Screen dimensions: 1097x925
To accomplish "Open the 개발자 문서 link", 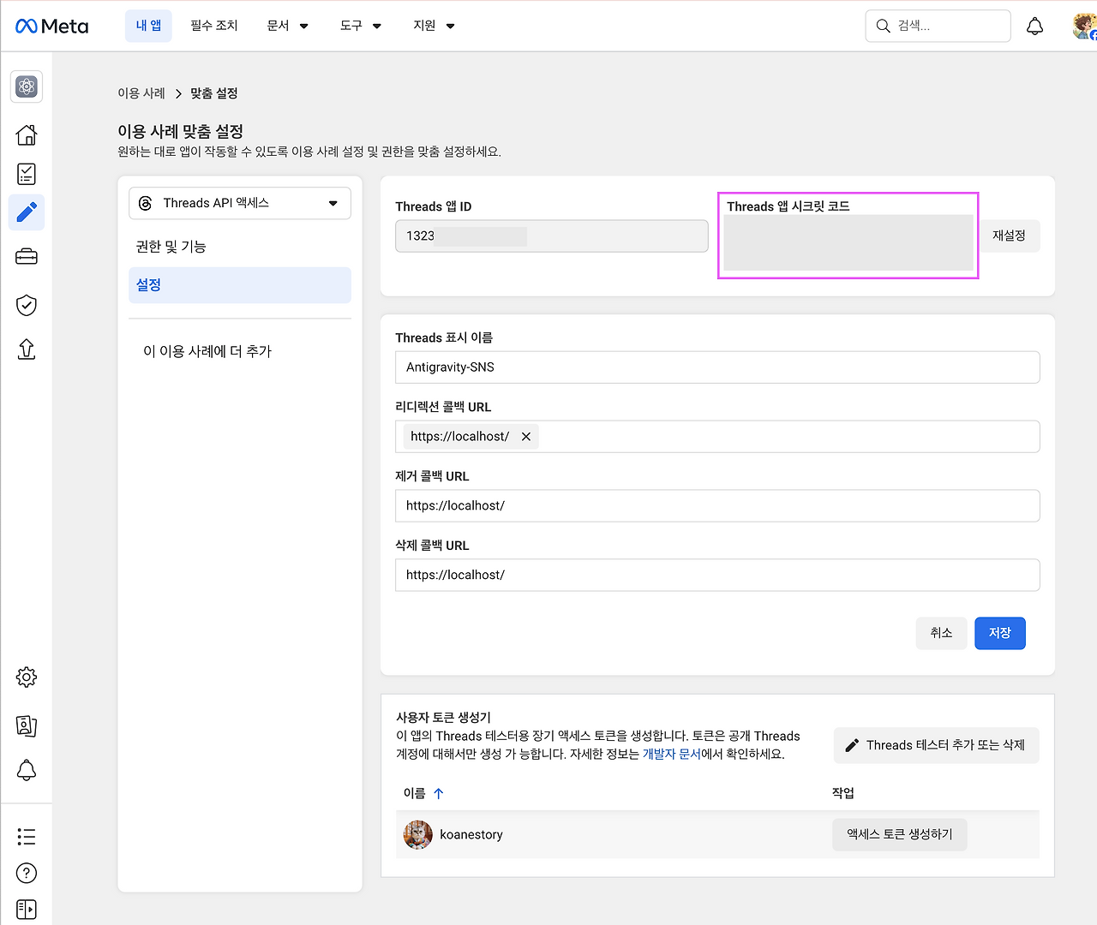I will (672, 755).
